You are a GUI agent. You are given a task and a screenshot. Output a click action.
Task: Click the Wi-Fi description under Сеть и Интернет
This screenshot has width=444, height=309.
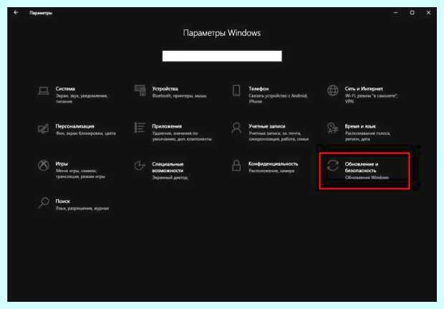pos(372,98)
